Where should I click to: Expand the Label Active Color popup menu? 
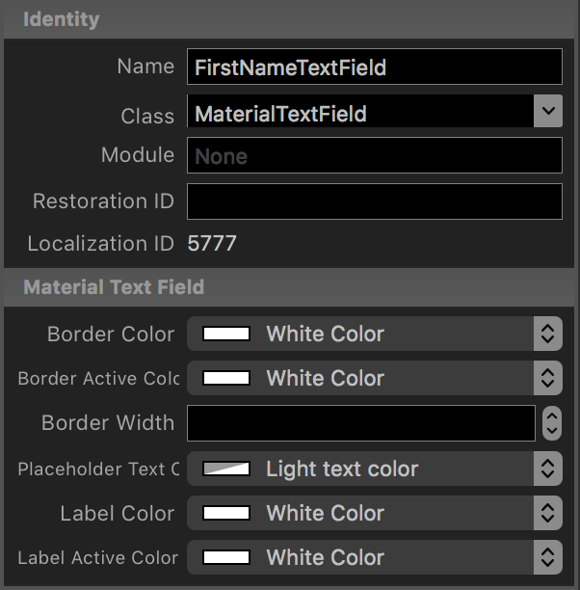point(547,558)
